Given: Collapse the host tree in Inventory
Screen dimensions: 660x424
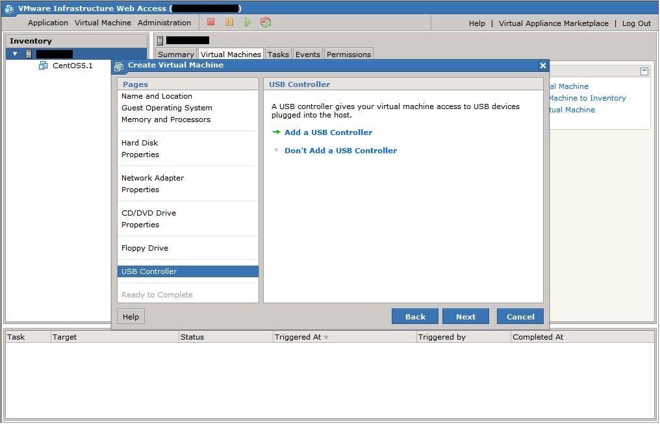Looking at the screenshot, I should point(15,54).
